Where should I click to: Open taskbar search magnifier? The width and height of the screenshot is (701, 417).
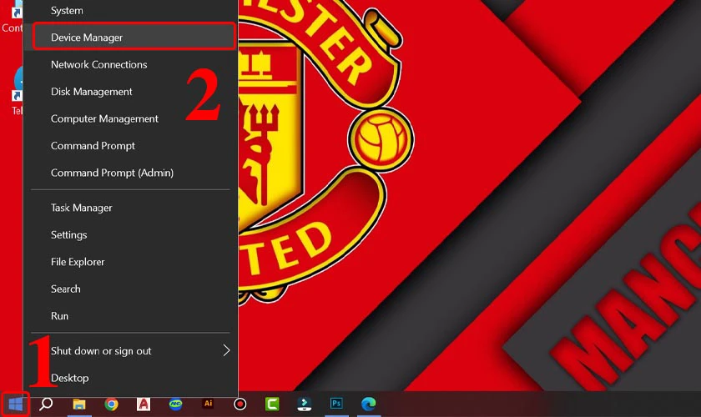[46, 404]
